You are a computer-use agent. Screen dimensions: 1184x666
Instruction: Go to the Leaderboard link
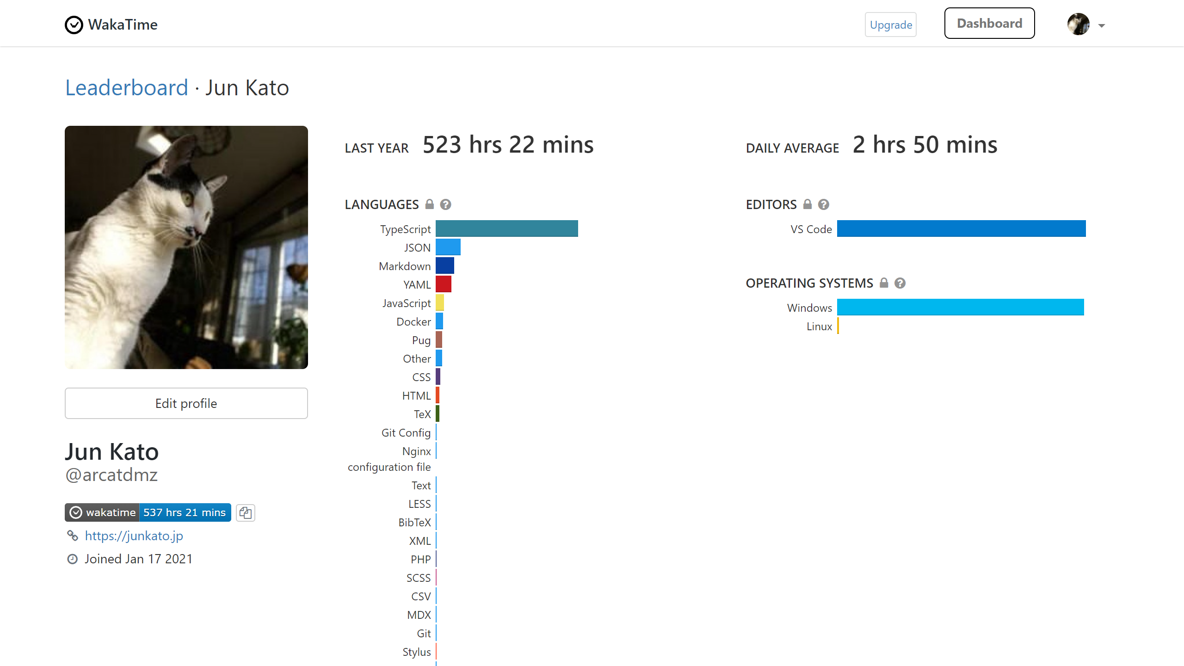(x=127, y=88)
